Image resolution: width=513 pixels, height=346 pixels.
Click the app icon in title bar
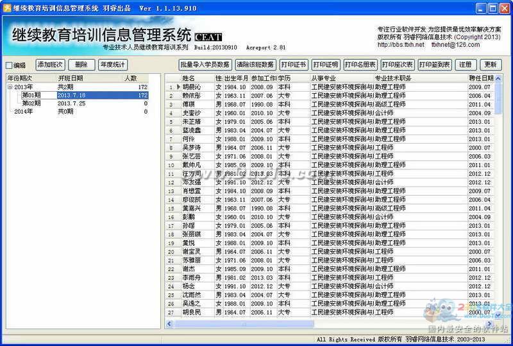6,7
